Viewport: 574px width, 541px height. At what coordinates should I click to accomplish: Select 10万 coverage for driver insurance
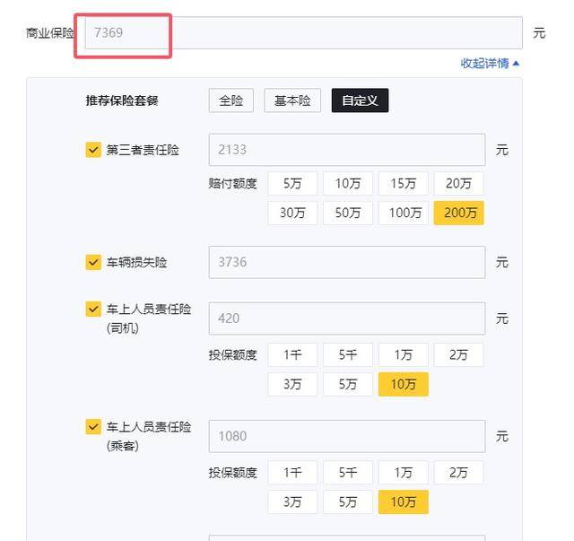click(x=404, y=384)
